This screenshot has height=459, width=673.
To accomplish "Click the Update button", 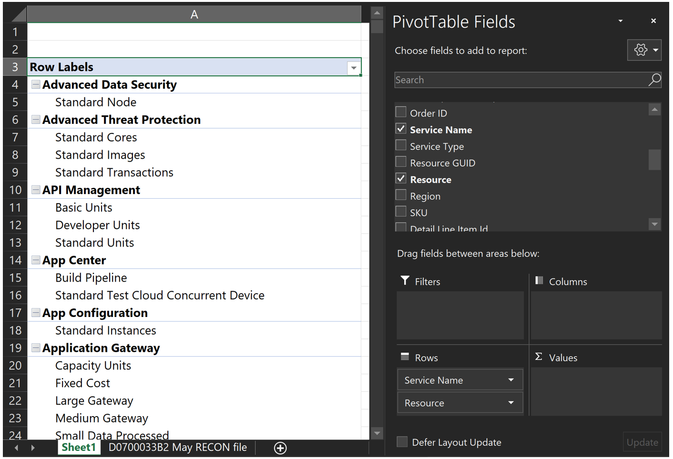I will tap(642, 442).
